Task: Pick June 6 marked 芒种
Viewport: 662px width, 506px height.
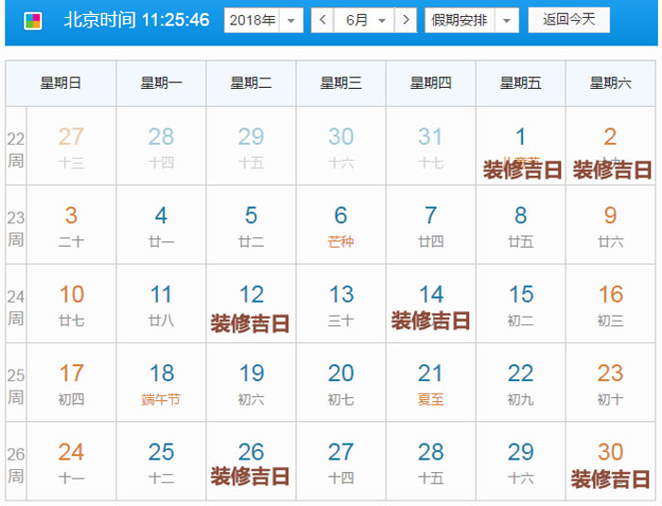Action: pyautogui.click(x=341, y=226)
